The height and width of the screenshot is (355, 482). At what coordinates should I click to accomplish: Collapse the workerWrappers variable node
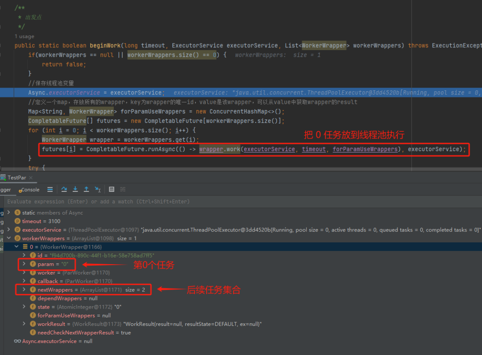(8, 238)
